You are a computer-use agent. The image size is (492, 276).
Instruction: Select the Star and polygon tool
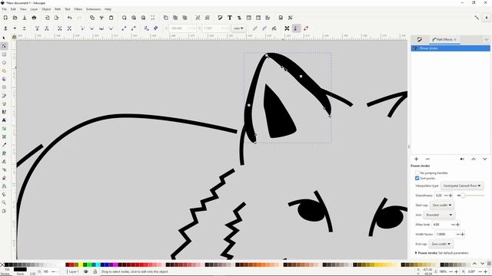click(4, 71)
